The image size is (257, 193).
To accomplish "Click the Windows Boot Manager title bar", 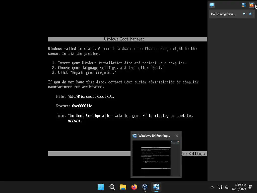I will point(127,39).
